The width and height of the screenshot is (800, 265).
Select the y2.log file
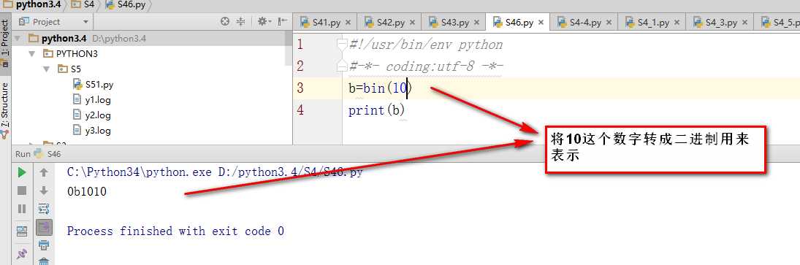92,115
